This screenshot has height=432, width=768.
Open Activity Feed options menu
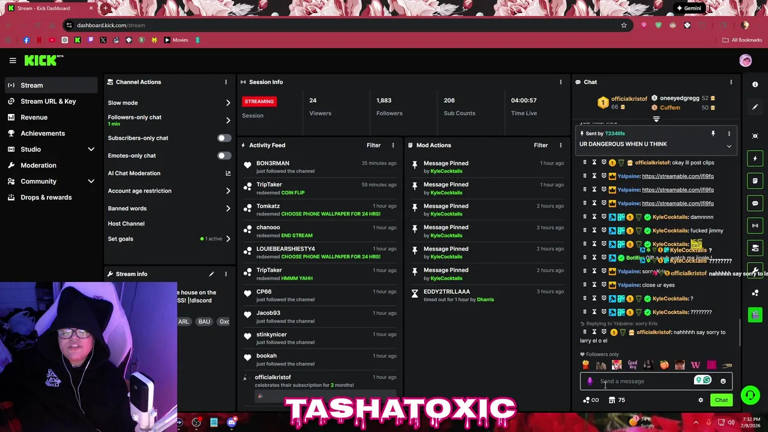393,145
